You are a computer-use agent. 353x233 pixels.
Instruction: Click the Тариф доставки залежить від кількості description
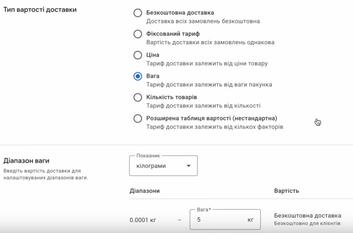pyautogui.click(x=203, y=106)
